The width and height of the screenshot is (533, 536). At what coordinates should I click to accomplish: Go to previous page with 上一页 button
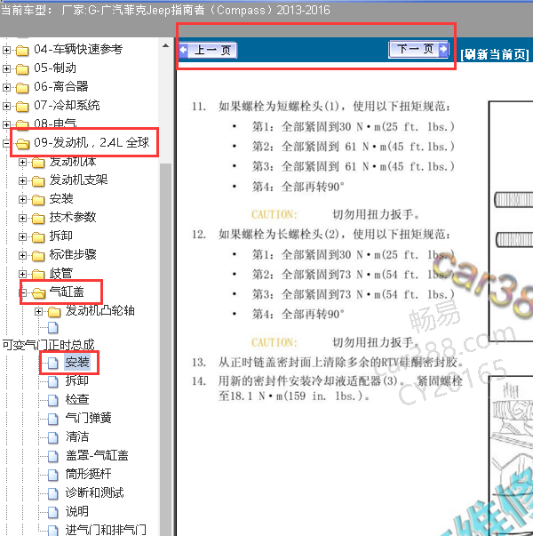[208, 51]
